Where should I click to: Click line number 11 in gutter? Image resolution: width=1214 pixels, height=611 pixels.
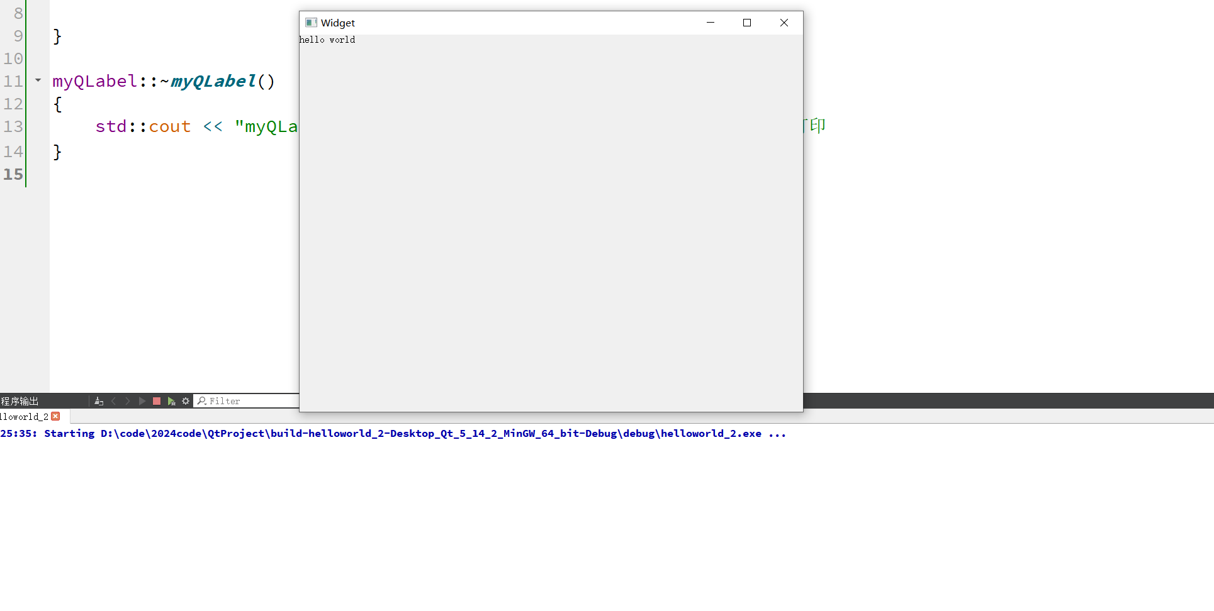13,81
